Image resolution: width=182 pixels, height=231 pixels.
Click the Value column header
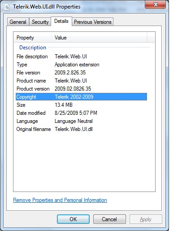click(100, 38)
